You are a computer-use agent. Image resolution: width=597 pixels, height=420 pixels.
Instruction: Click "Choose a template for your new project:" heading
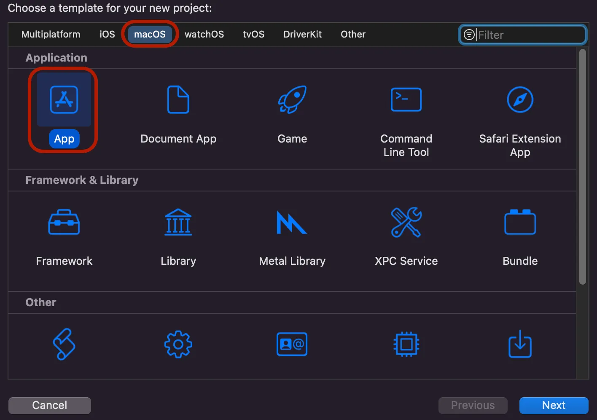(x=110, y=8)
